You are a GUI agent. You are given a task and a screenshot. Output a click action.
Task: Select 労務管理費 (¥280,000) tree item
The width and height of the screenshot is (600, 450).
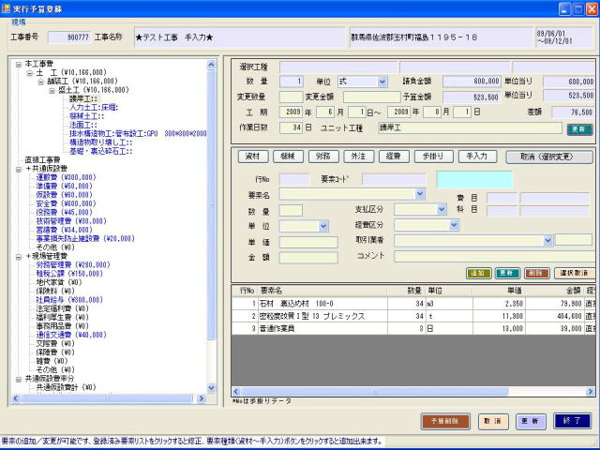point(73,265)
